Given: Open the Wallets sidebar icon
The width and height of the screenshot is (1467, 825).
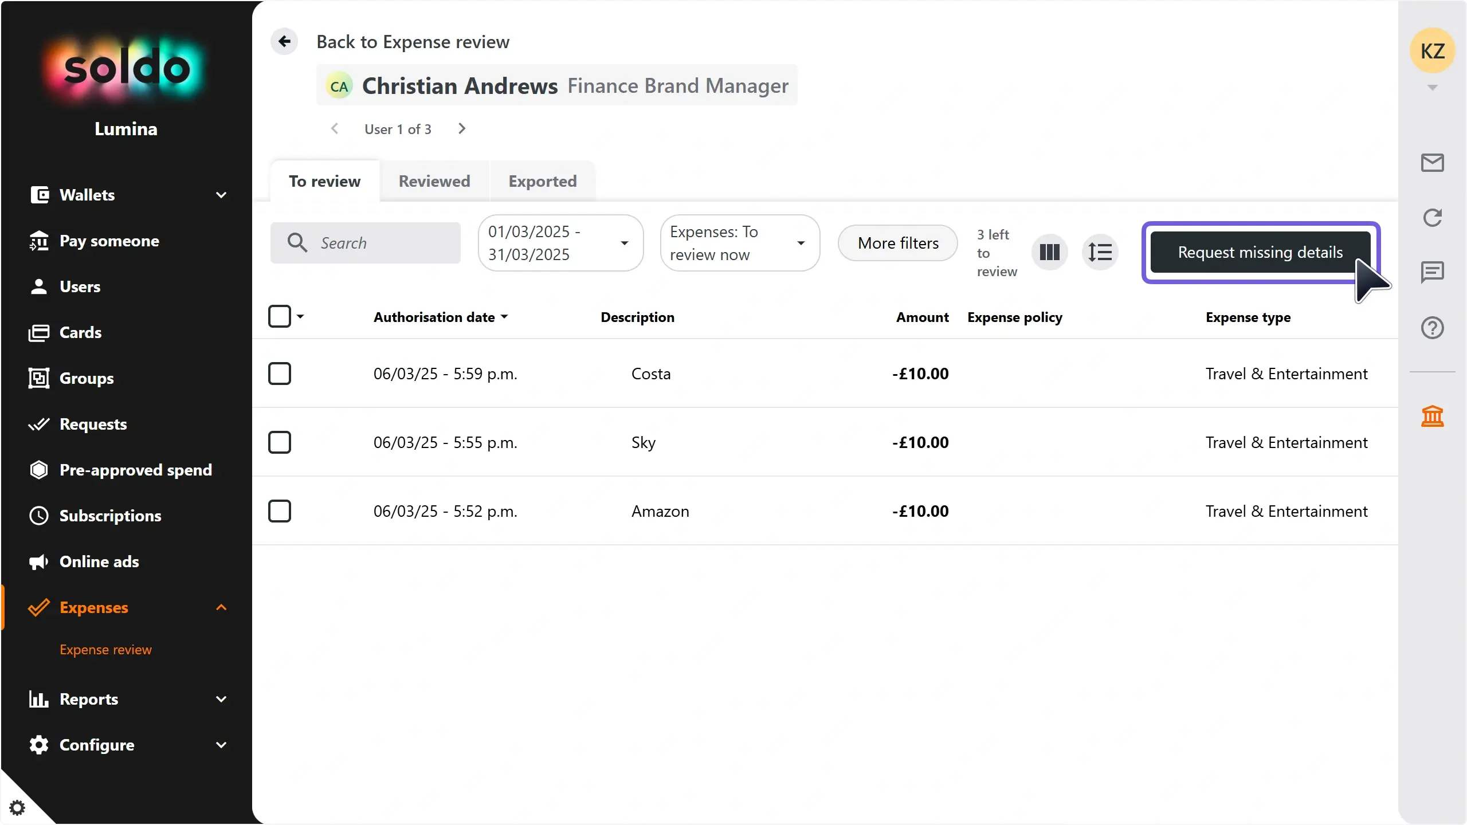Looking at the screenshot, I should (x=39, y=195).
